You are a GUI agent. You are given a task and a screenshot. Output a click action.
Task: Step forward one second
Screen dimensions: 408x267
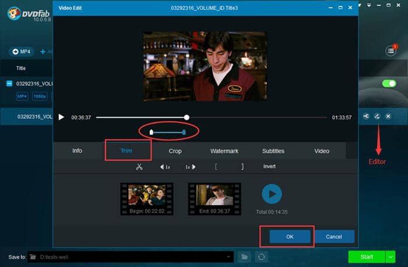point(190,167)
